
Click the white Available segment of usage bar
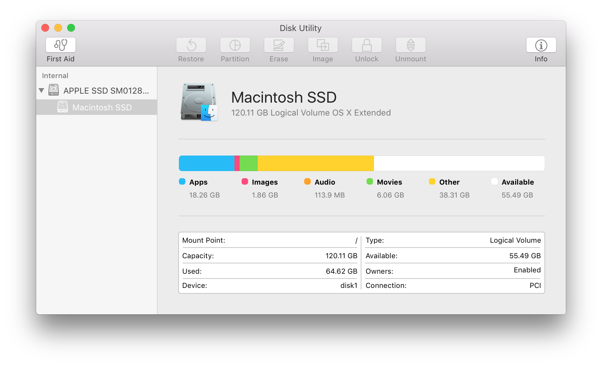(x=459, y=163)
